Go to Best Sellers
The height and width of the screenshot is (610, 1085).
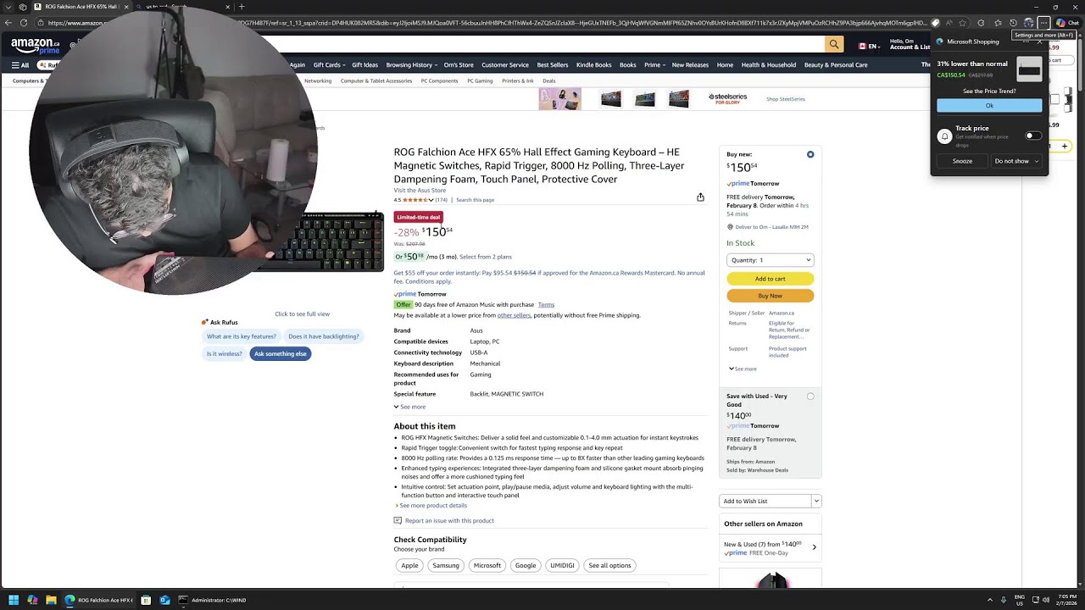pyautogui.click(x=553, y=64)
